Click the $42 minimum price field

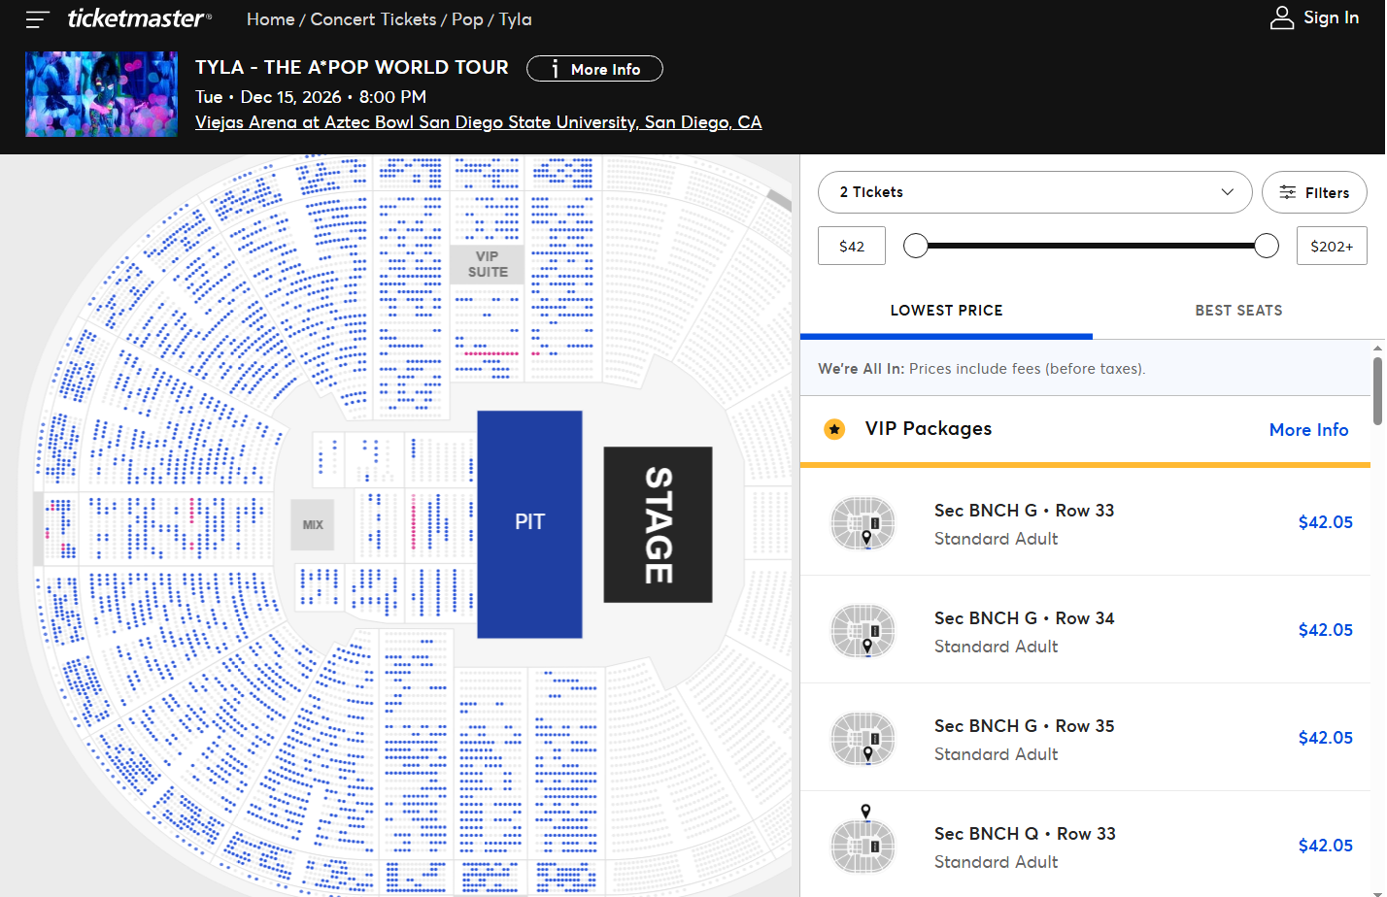[x=852, y=246]
